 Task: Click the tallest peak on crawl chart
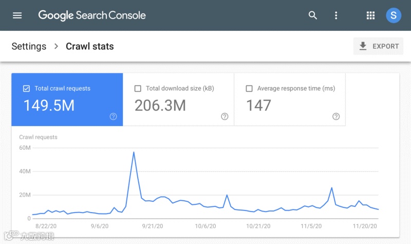click(134, 152)
